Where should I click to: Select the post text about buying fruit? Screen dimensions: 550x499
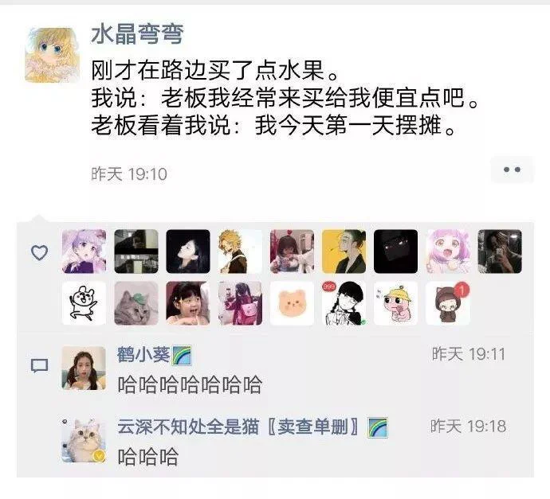point(285,98)
